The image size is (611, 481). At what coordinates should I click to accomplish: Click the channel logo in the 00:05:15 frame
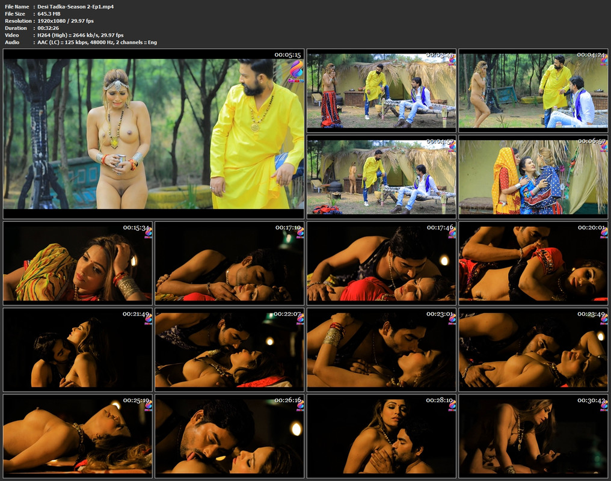(x=296, y=72)
